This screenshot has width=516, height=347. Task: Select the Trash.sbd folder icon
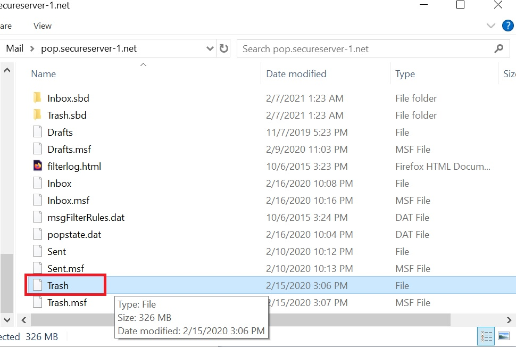point(38,115)
